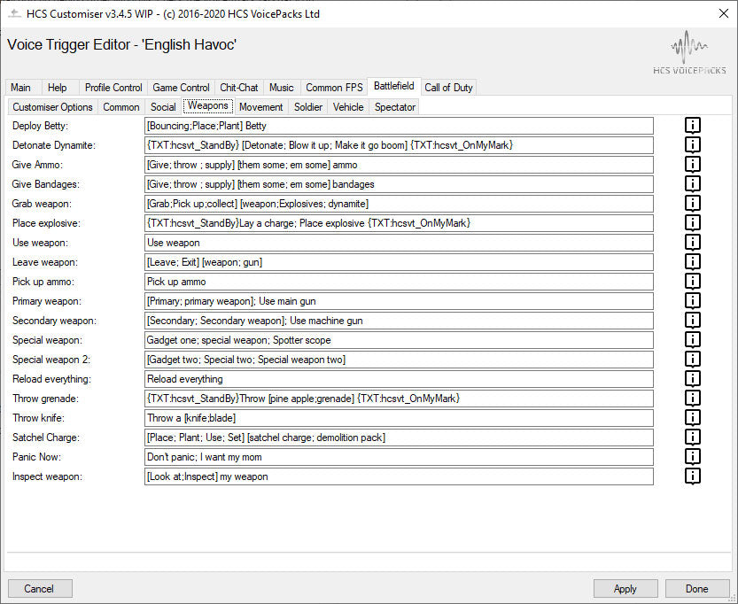Cancel the voice trigger edits
Screen dimensions: 738x604
pyautogui.click(x=39, y=589)
